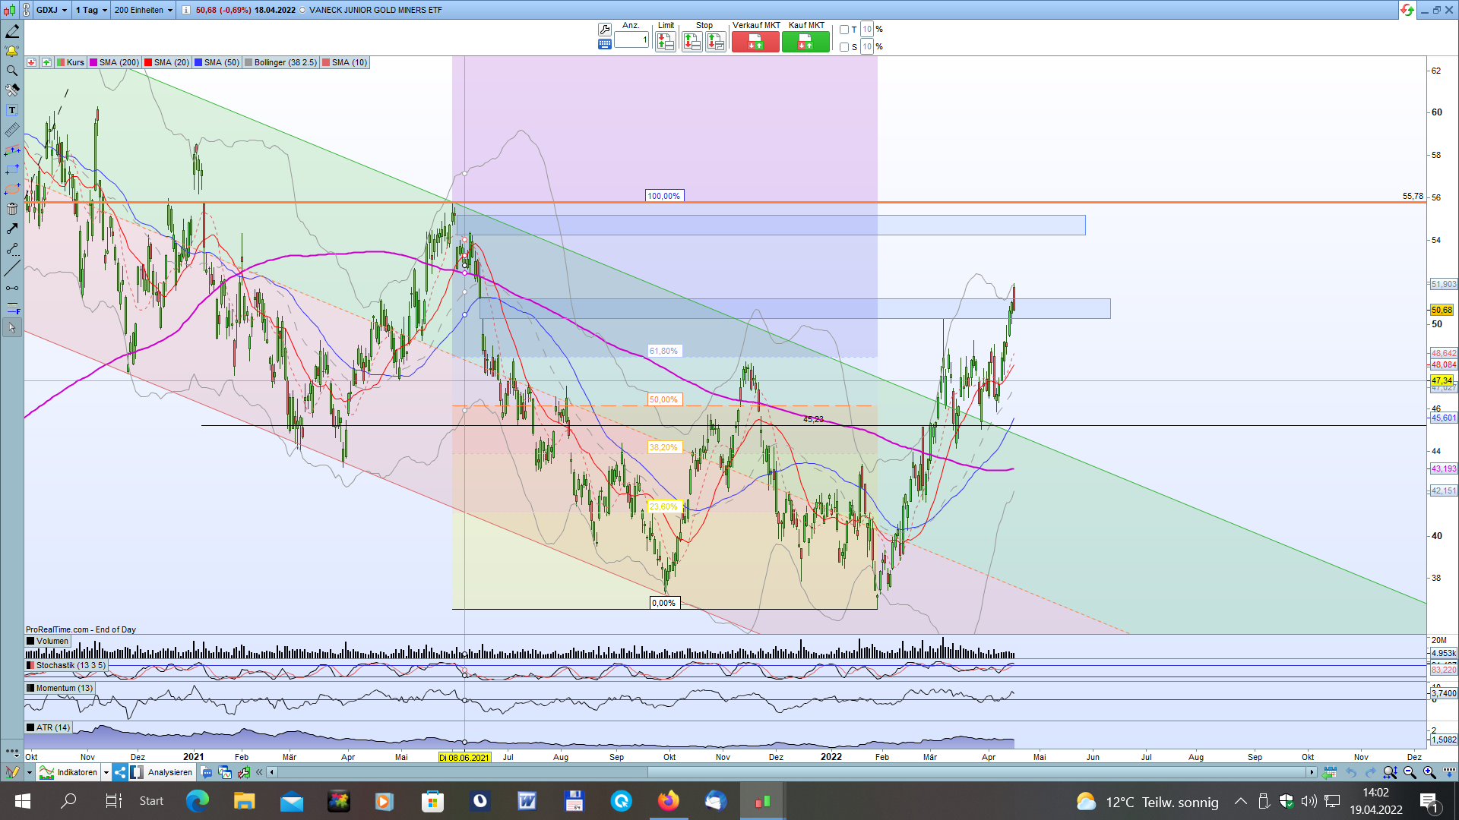Screen dimensions: 1459x820
Task: Select the magnifier zoom tool
Action: point(11,71)
